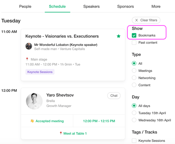This screenshot has width=175, height=144.
Task: Select the Networking type radio button
Action: pyautogui.click(x=134, y=78)
